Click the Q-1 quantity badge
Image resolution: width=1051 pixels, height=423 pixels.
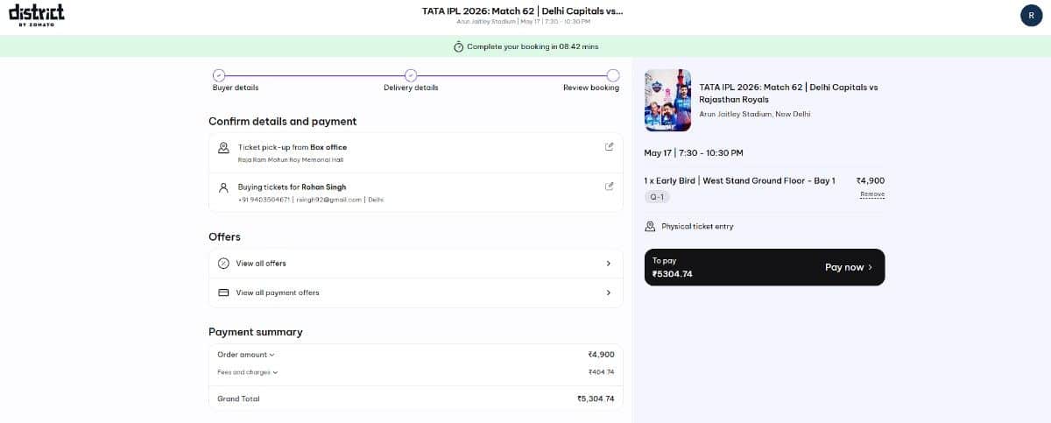point(657,197)
